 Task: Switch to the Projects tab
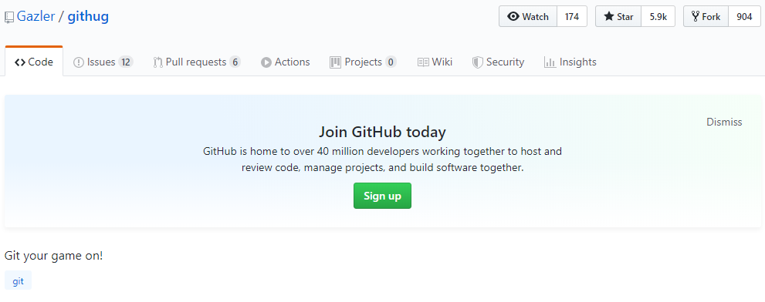click(x=363, y=62)
